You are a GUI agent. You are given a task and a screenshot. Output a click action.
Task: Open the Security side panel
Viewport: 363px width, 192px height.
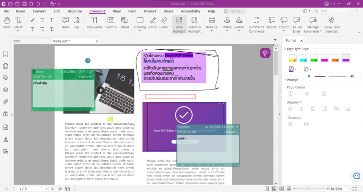click(x=5, y=113)
